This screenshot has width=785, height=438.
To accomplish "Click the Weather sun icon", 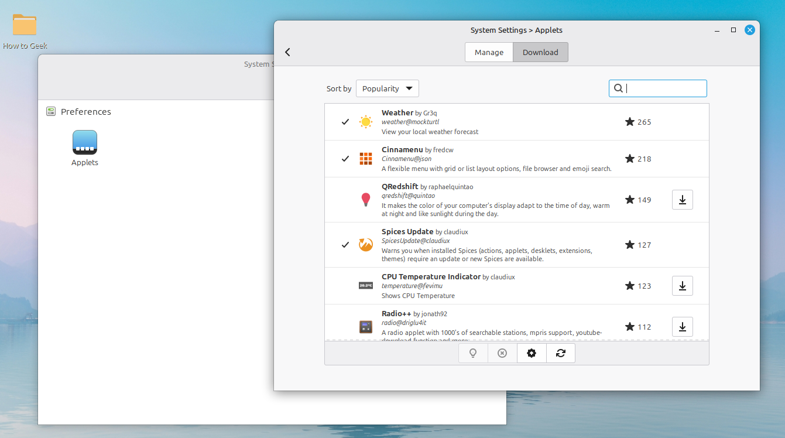I will [366, 122].
